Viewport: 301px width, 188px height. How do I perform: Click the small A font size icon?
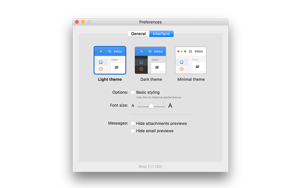[x=133, y=106]
